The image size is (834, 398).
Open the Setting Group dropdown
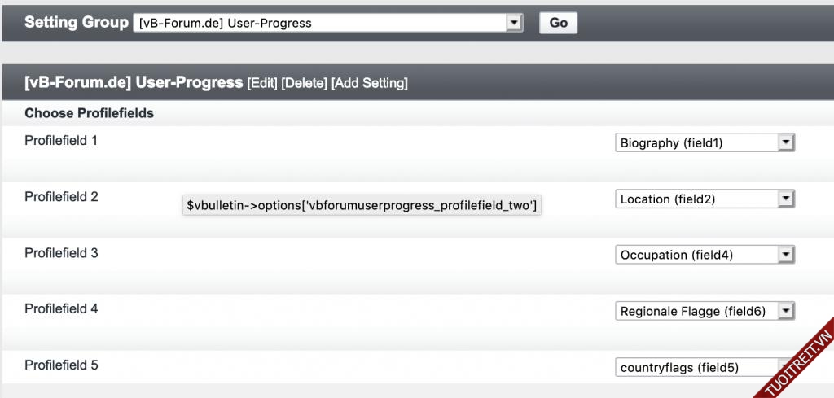pos(327,23)
